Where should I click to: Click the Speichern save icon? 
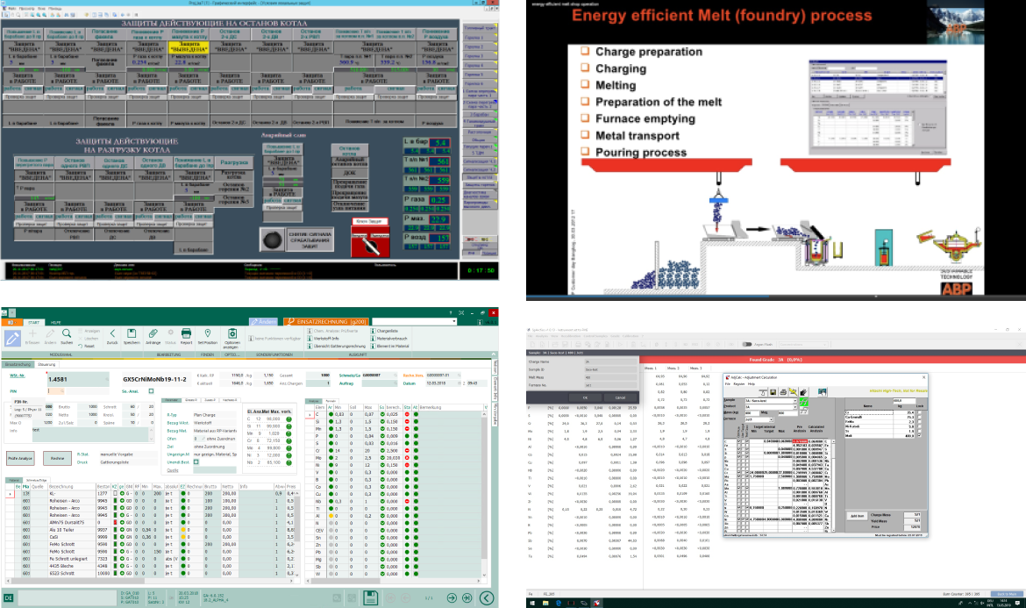tap(132, 334)
